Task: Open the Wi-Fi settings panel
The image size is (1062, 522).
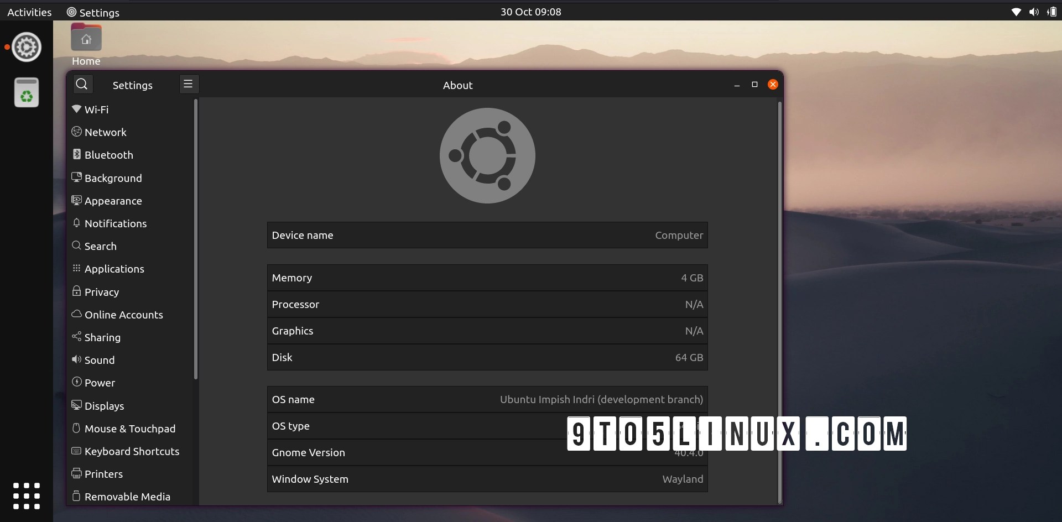Action: 131,109
